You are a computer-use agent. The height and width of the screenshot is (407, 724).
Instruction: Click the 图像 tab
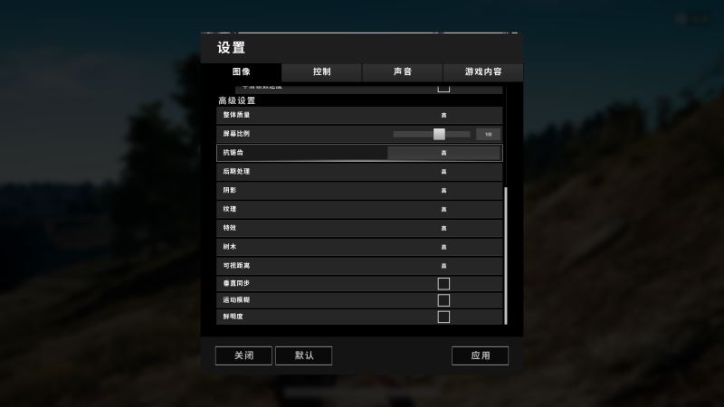point(241,72)
